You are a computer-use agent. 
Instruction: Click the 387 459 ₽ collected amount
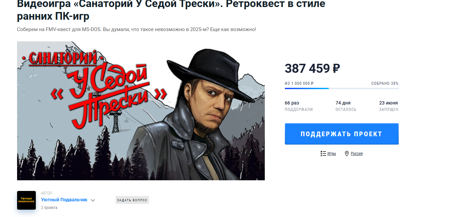click(x=312, y=68)
